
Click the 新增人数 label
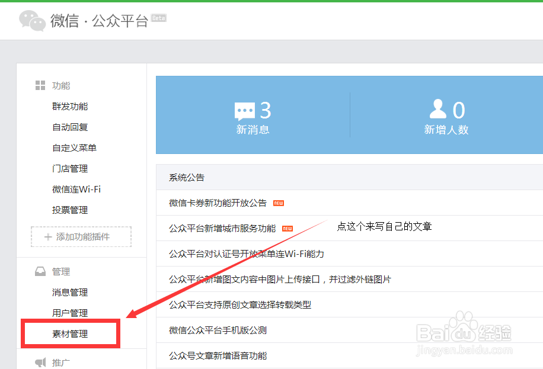point(446,130)
